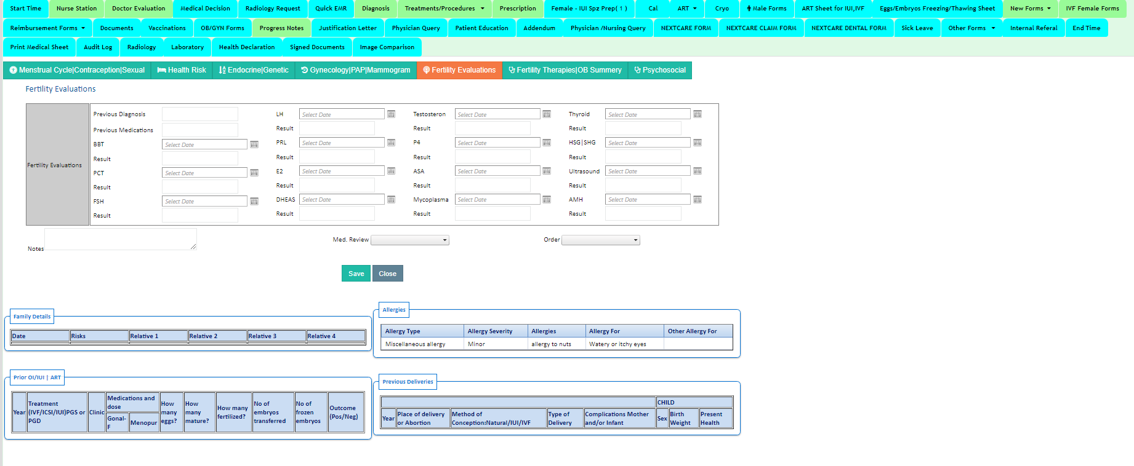The image size is (1134, 466).
Task: Open calendar picker for Ultrasound date
Action: pyautogui.click(x=698, y=171)
